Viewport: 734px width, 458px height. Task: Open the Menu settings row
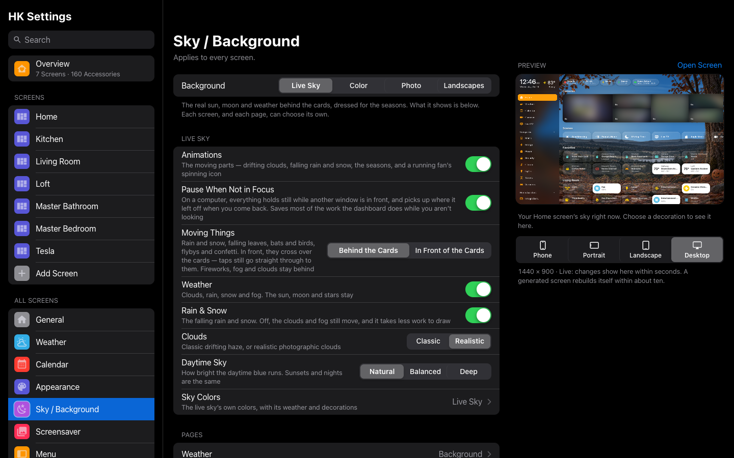[81, 450]
